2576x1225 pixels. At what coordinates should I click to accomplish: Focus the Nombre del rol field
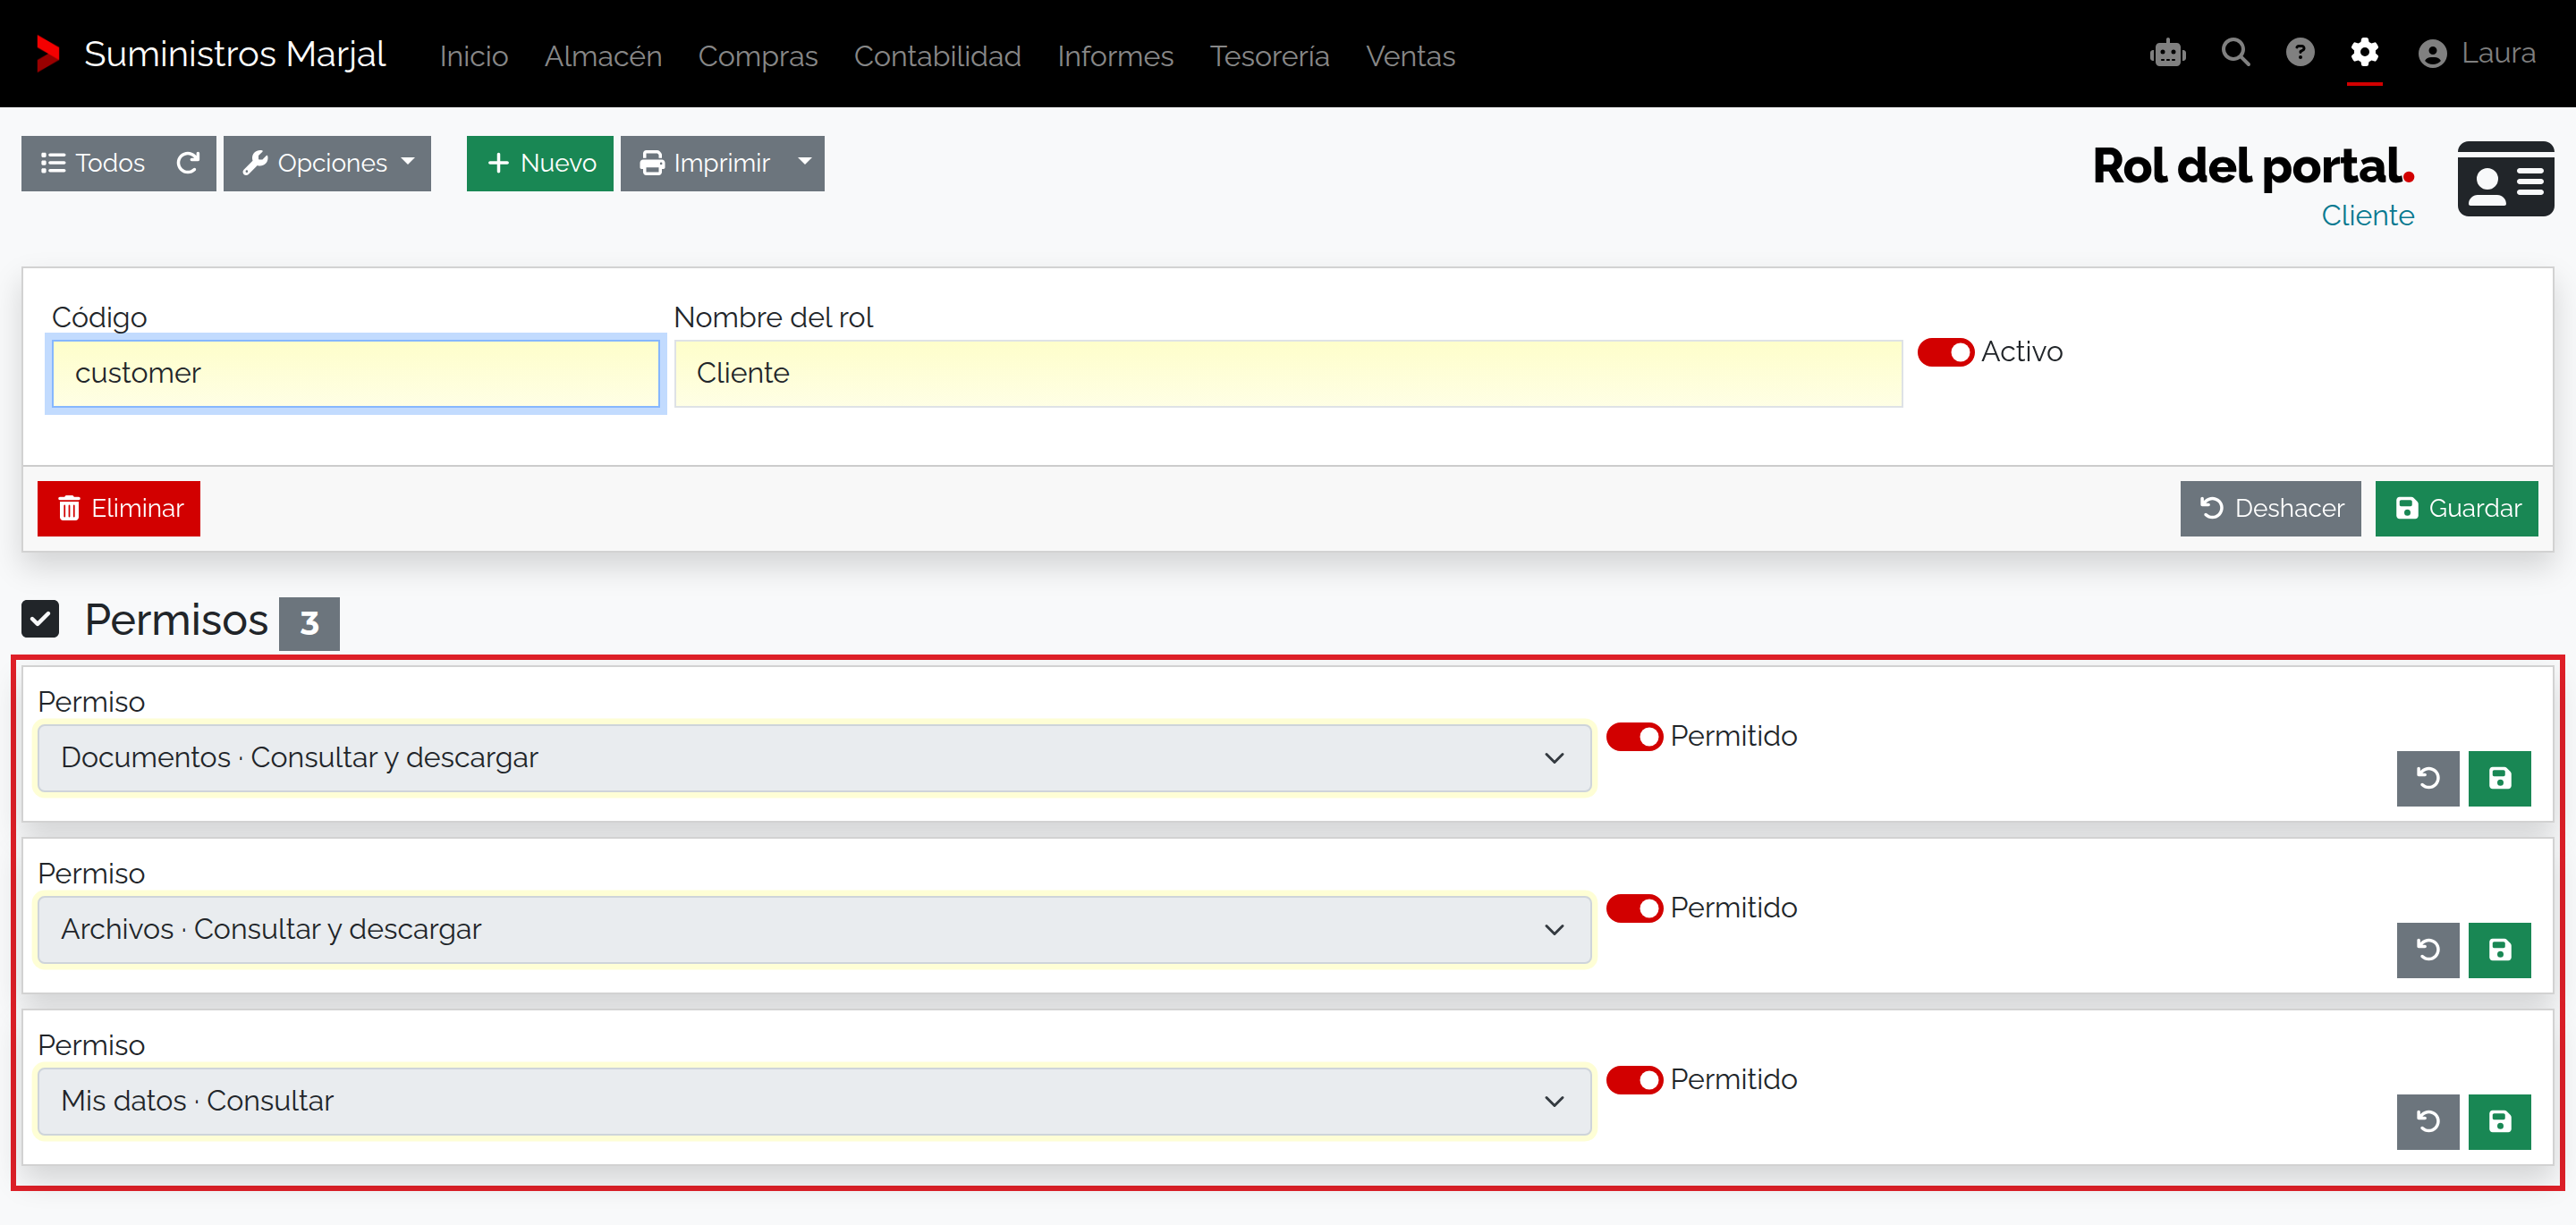1288,373
